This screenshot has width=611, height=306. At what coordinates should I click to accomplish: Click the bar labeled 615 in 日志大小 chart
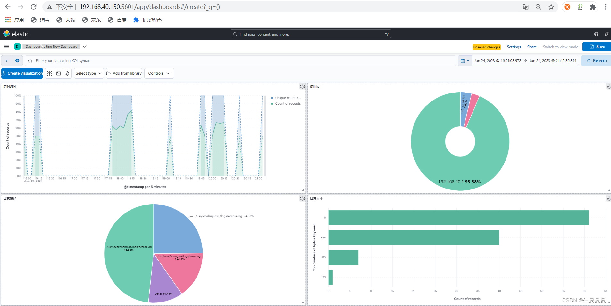pyautogui.click(x=343, y=257)
